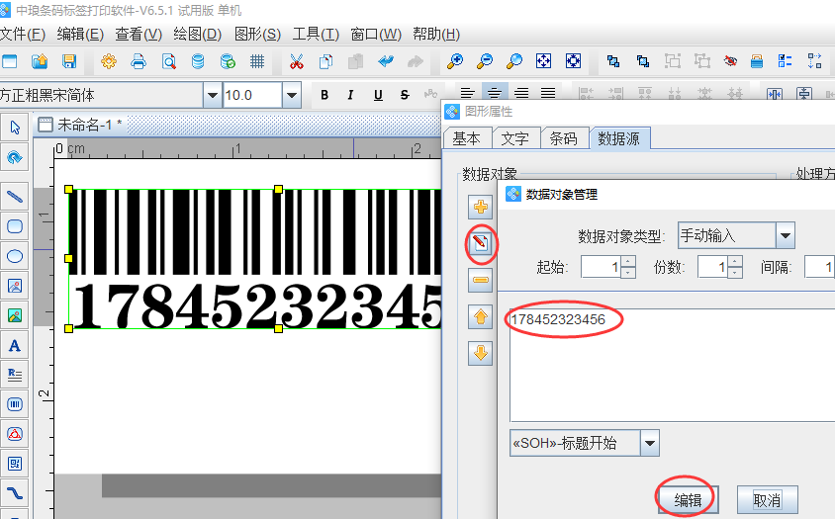This screenshot has width=835, height=519.
Task: Select the QR code tool
Action: coord(15,464)
